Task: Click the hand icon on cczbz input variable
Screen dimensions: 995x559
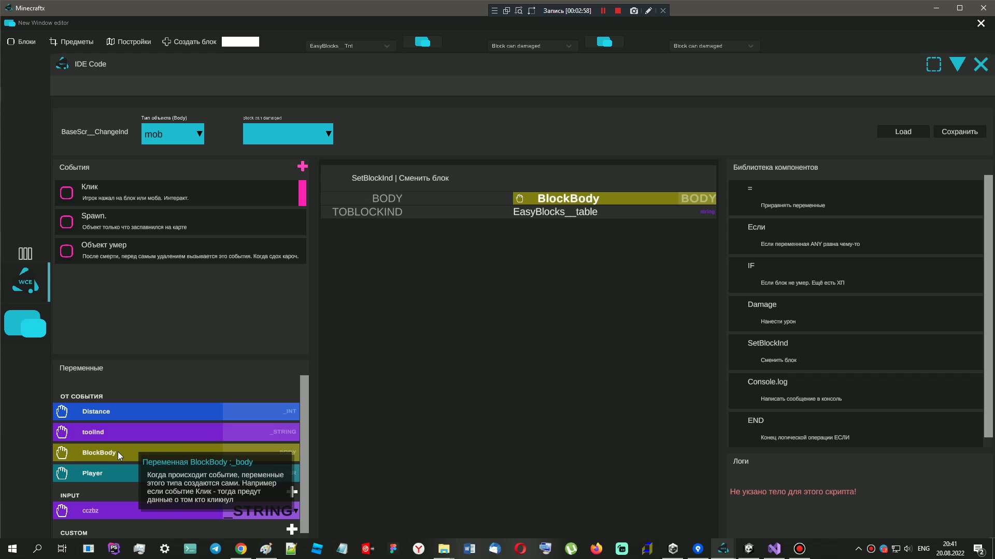Action: click(x=62, y=511)
